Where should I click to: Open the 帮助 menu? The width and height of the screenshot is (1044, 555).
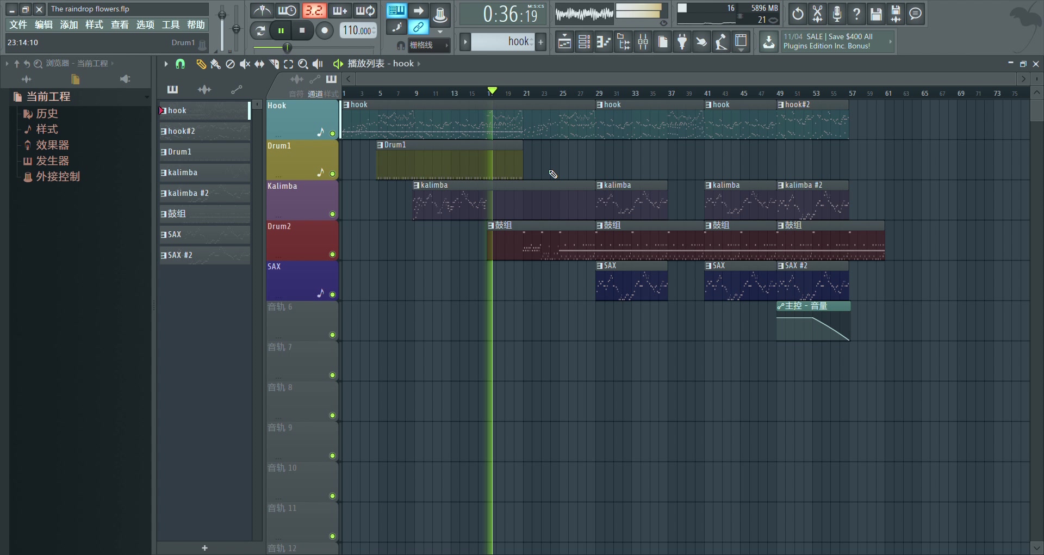[x=196, y=24]
